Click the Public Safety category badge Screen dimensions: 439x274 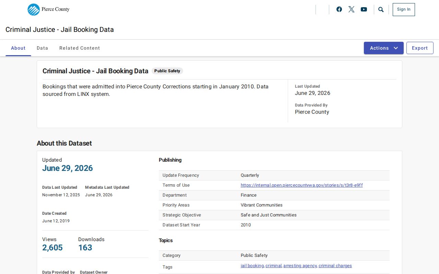[x=167, y=71]
